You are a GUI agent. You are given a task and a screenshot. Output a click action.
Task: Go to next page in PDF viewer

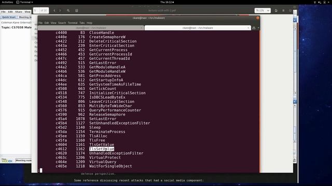click(60, 10)
